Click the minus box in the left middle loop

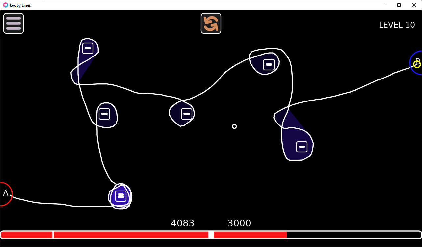[104, 114]
